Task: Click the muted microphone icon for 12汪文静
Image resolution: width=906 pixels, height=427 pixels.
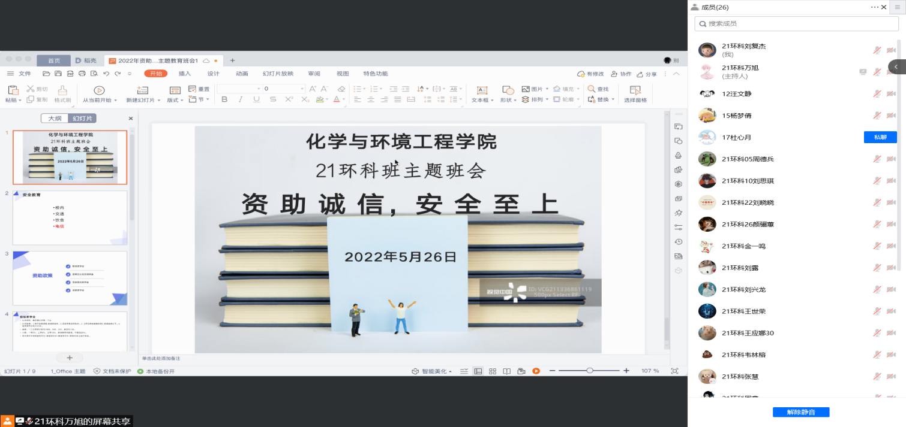Action: [x=877, y=94]
